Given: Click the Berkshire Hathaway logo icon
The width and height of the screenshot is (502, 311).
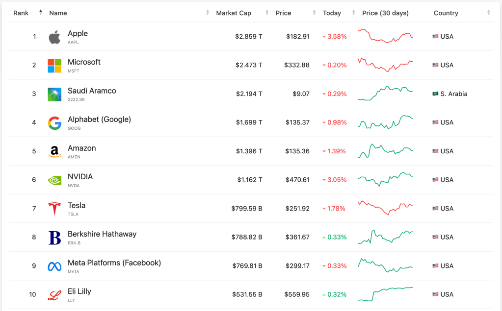Looking at the screenshot, I should pyautogui.click(x=54, y=238).
